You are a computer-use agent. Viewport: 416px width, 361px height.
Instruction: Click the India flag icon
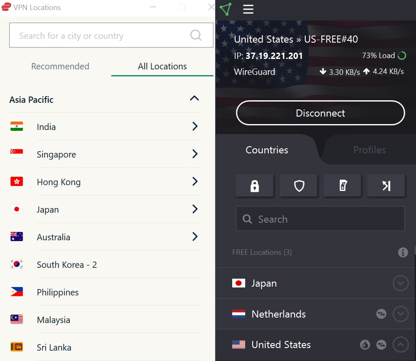click(17, 126)
